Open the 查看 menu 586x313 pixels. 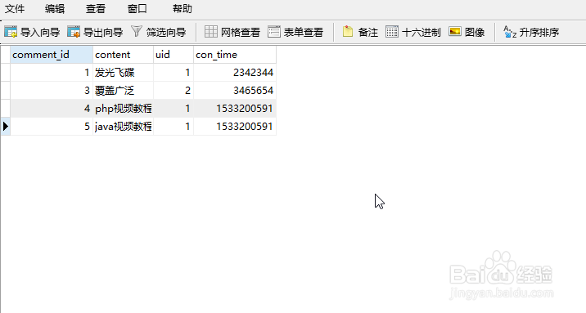96,8
